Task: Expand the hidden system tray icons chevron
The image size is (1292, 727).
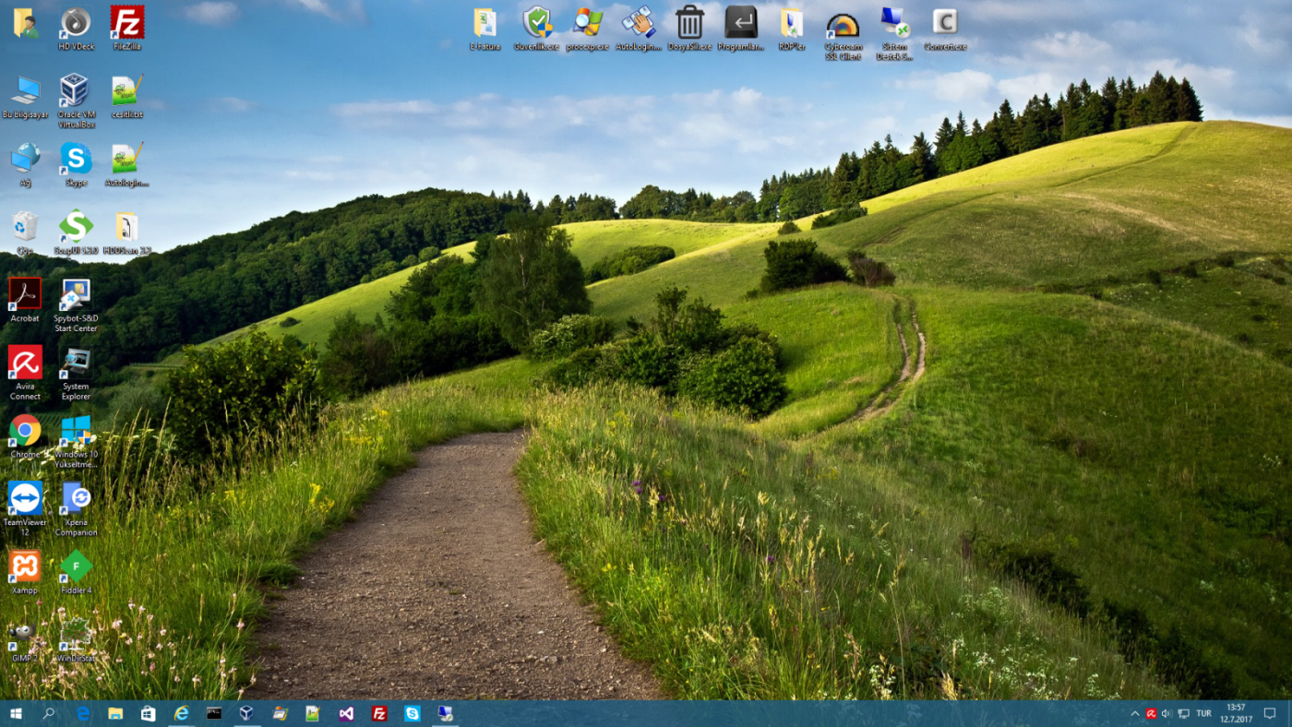Action: click(1135, 713)
